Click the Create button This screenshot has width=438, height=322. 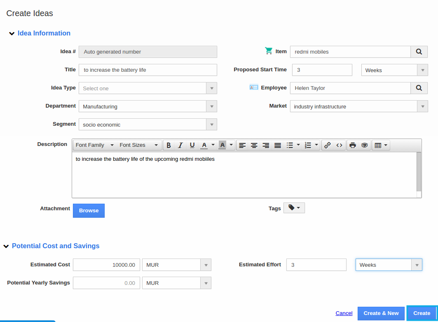(x=422, y=313)
